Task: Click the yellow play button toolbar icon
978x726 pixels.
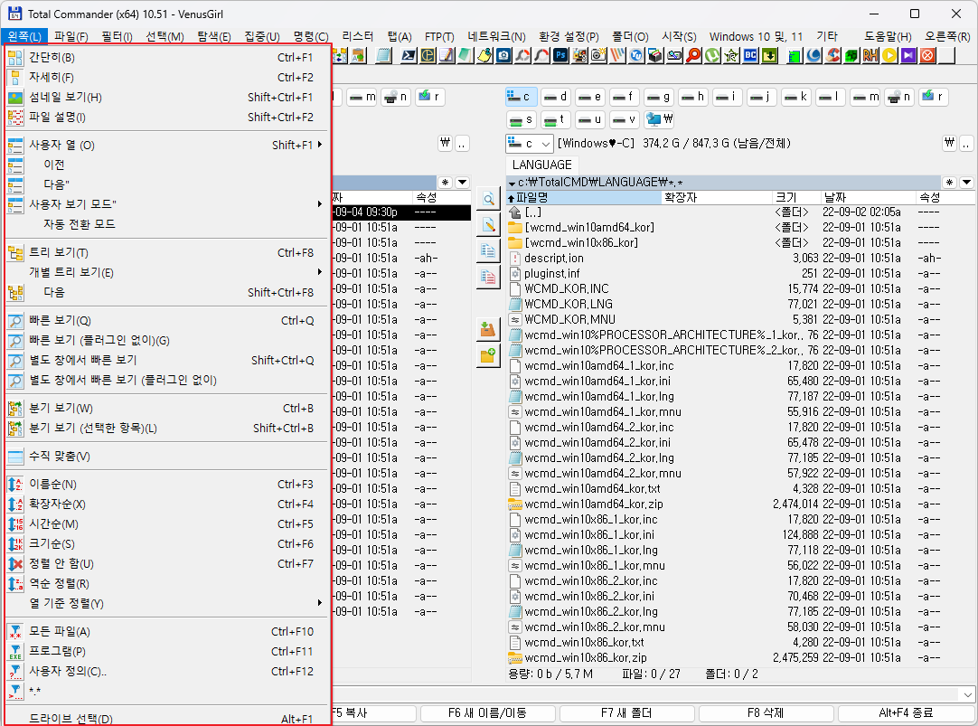Action: (889, 55)
